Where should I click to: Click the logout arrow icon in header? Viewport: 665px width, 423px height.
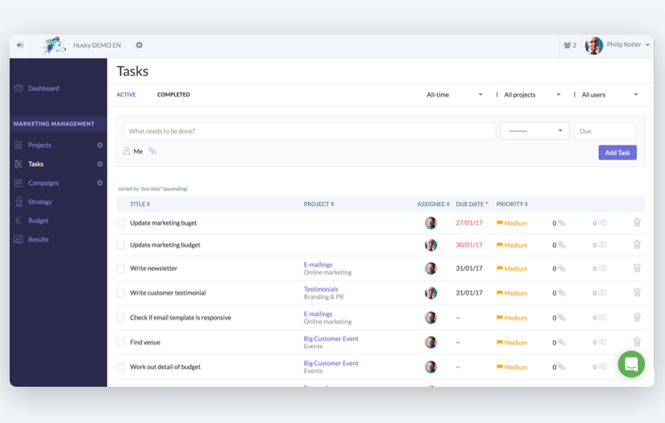click(x=20, y=45)
